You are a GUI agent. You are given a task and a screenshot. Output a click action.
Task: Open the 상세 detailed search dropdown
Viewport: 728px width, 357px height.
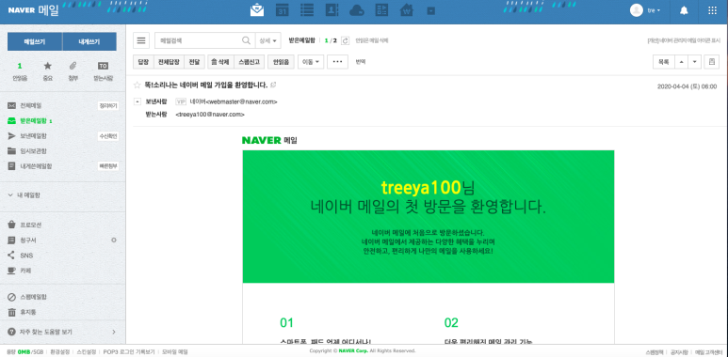pos(267,40)
